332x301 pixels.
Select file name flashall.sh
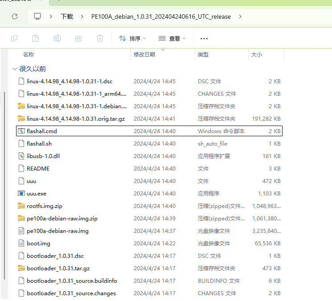click(39, 144)
